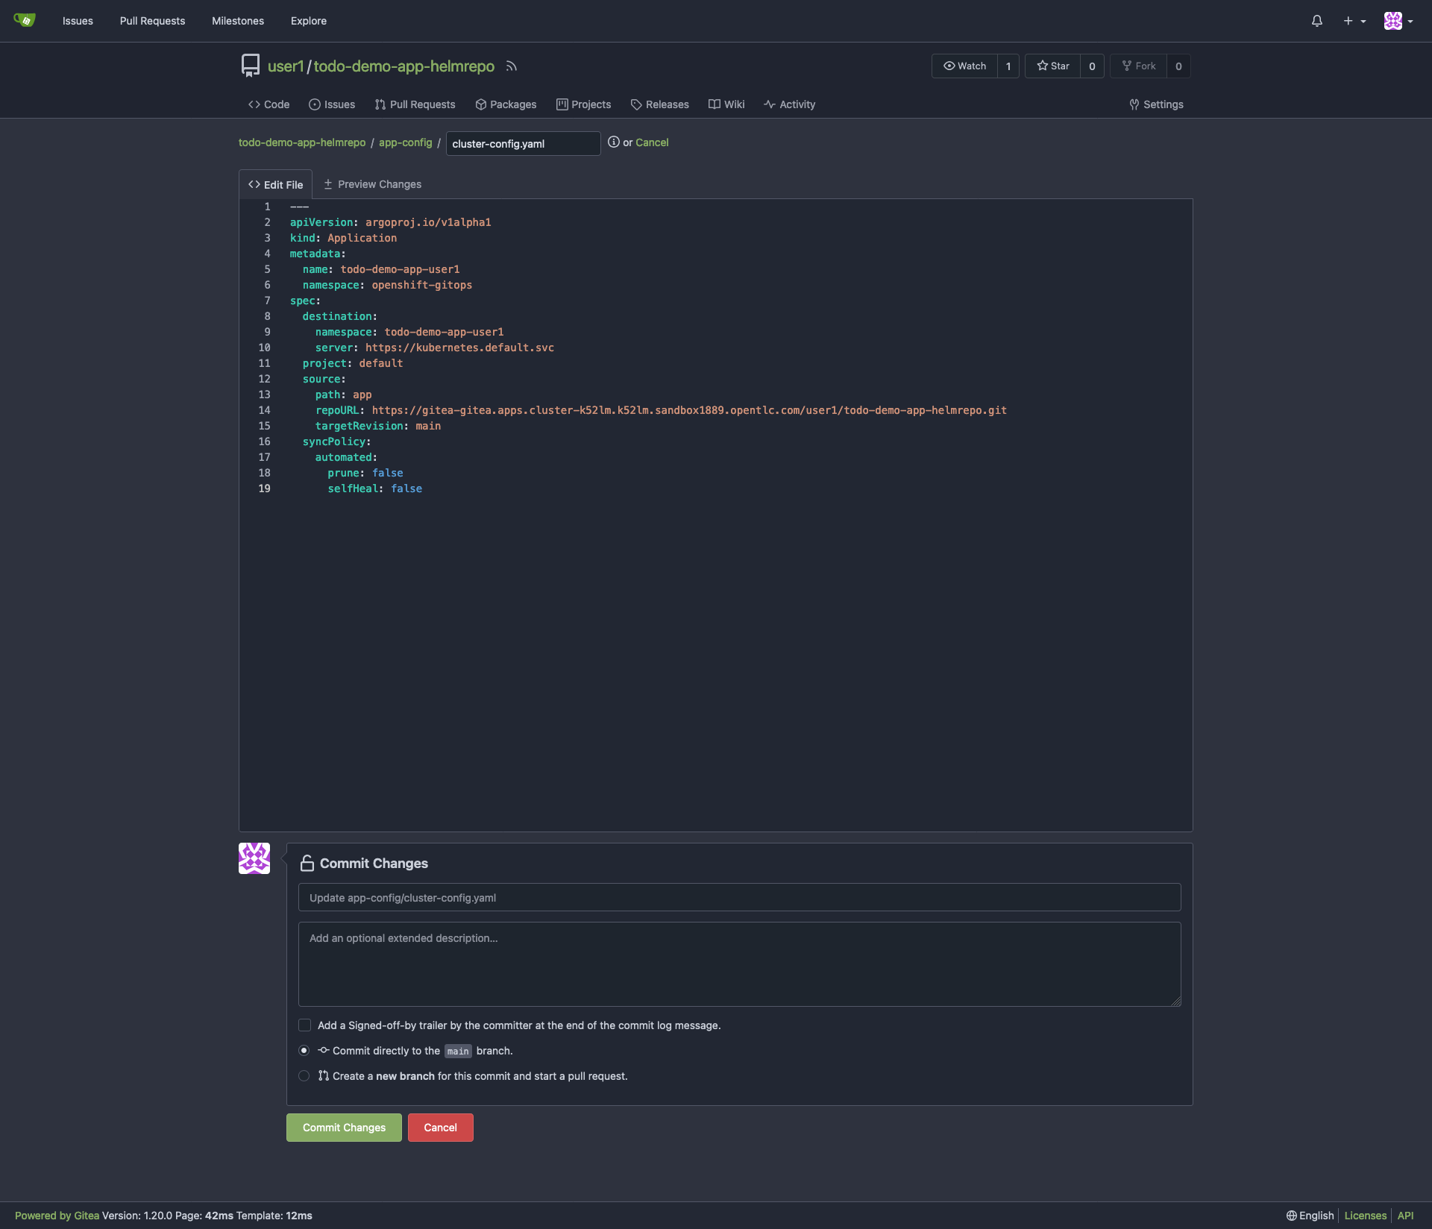Click the repository icon next to user1
1432x1229 pixels.
[x=251, y=66]
